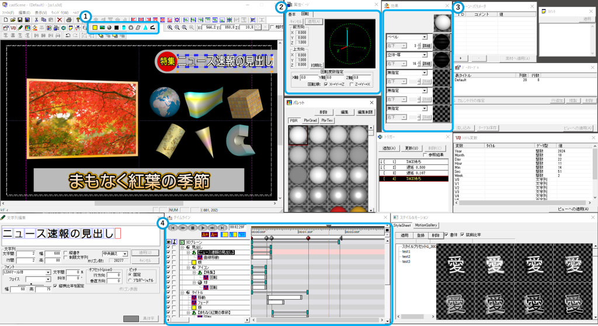Click the Cut scissors icon
This screenshot has height=326, width=598.
tap(36, 20)
